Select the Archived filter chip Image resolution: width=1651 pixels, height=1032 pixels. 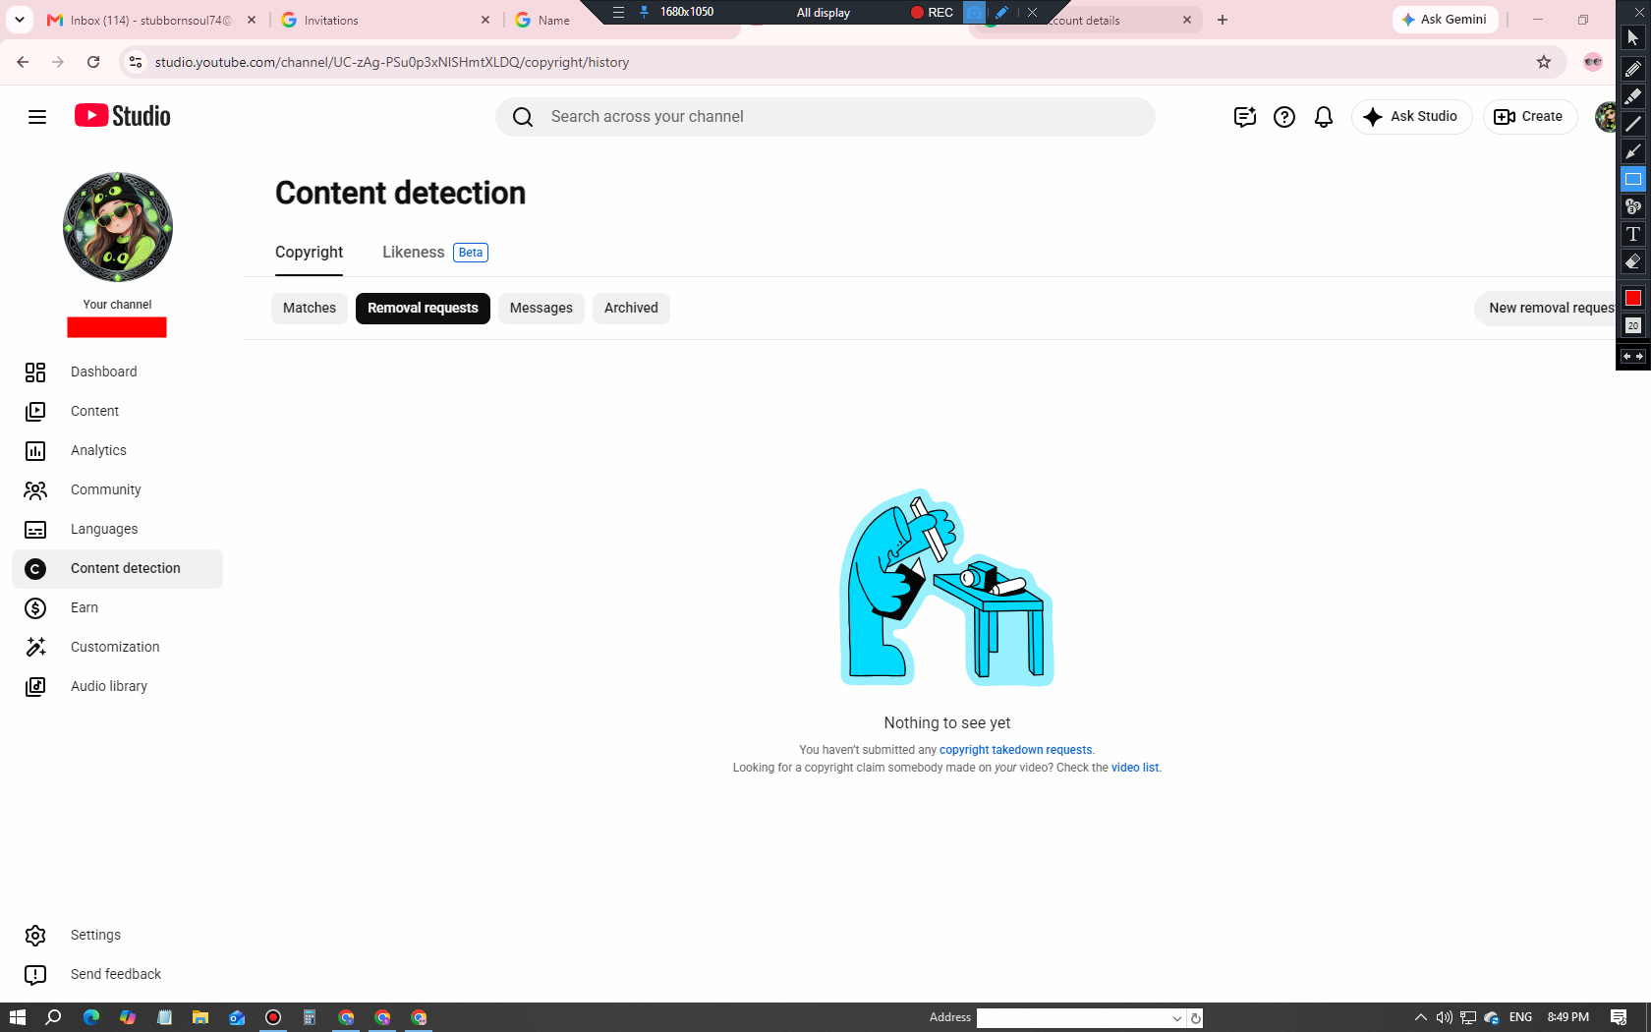pos(631,308)
